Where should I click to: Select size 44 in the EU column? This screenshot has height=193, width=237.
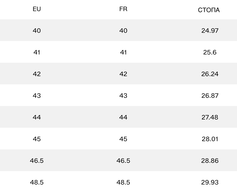[x=37, y=117]
